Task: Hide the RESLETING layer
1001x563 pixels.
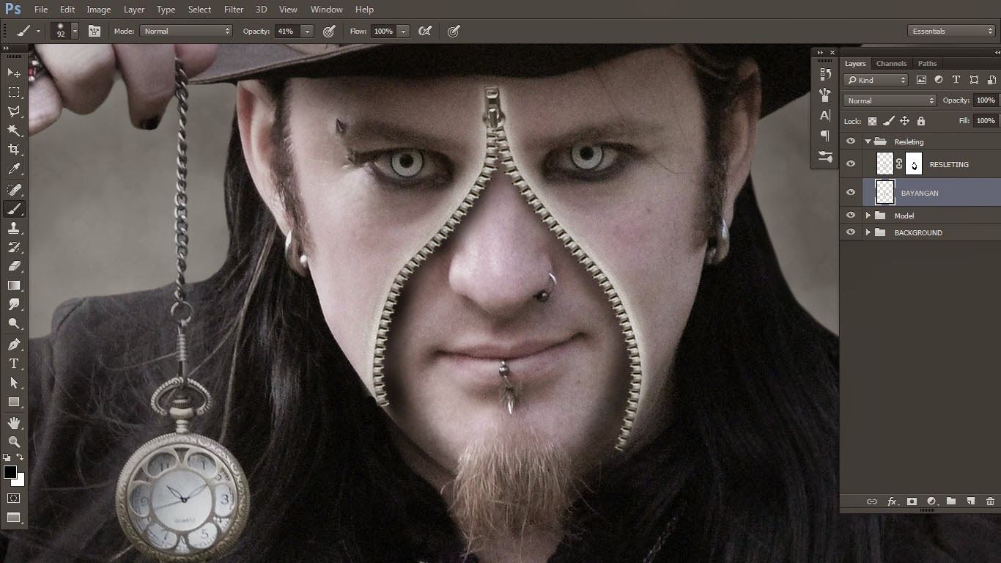Action: [851, 164]
